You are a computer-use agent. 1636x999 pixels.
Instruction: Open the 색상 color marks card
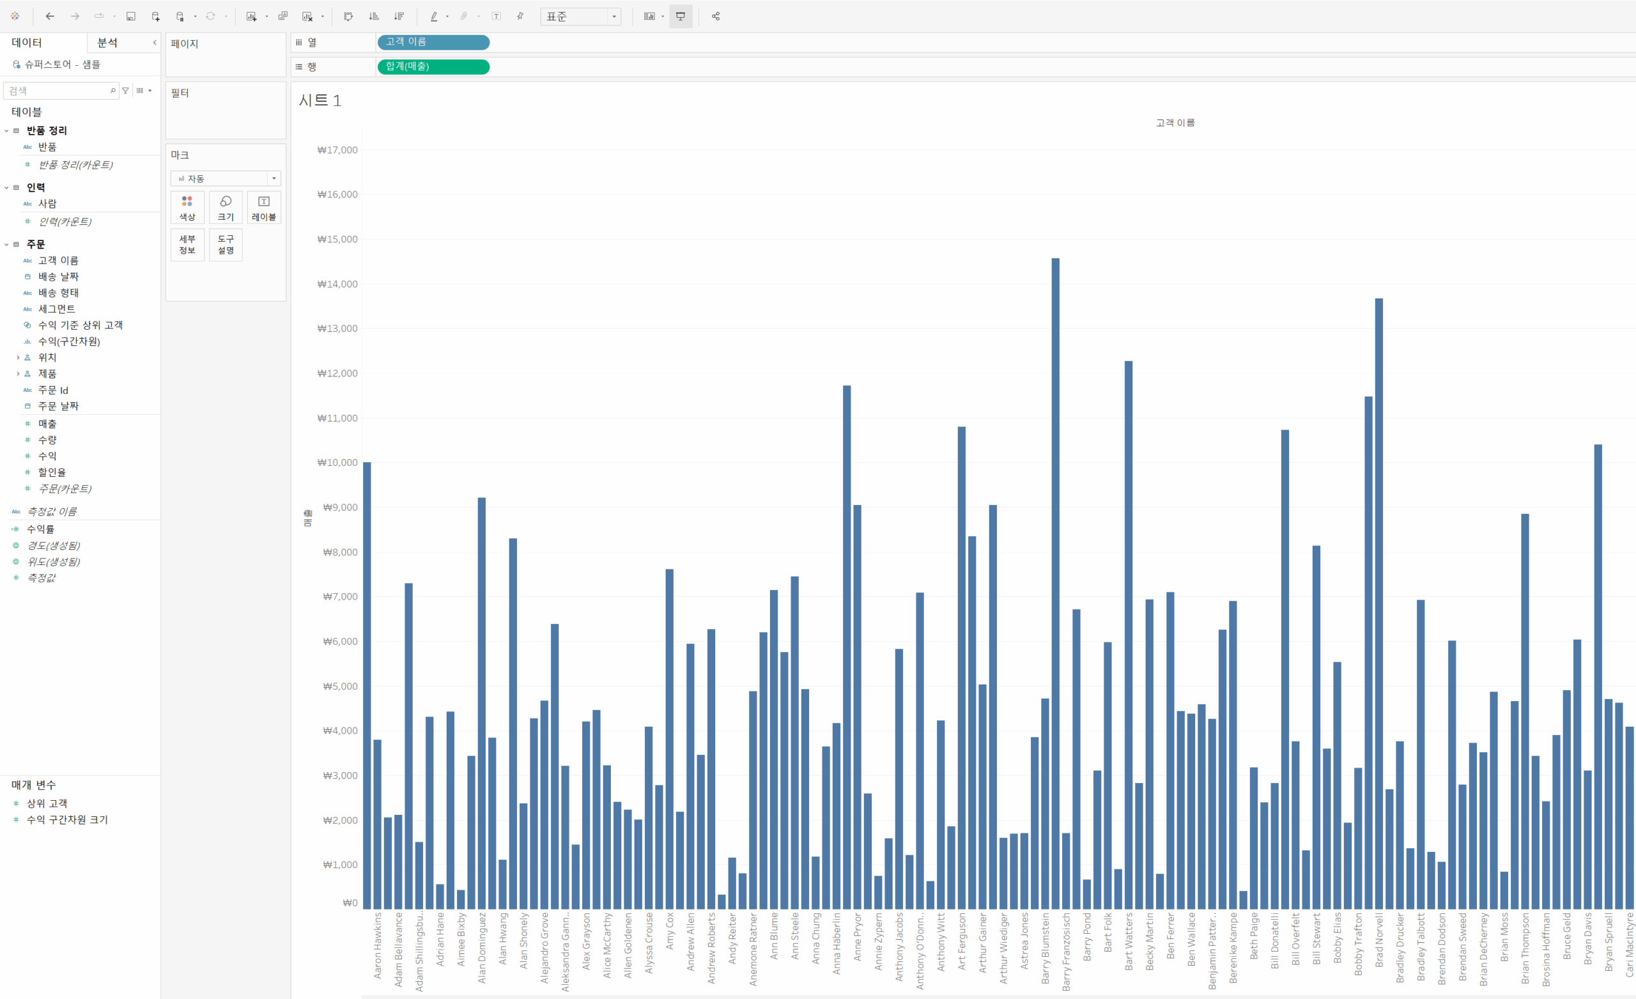[x=187, y=207]
